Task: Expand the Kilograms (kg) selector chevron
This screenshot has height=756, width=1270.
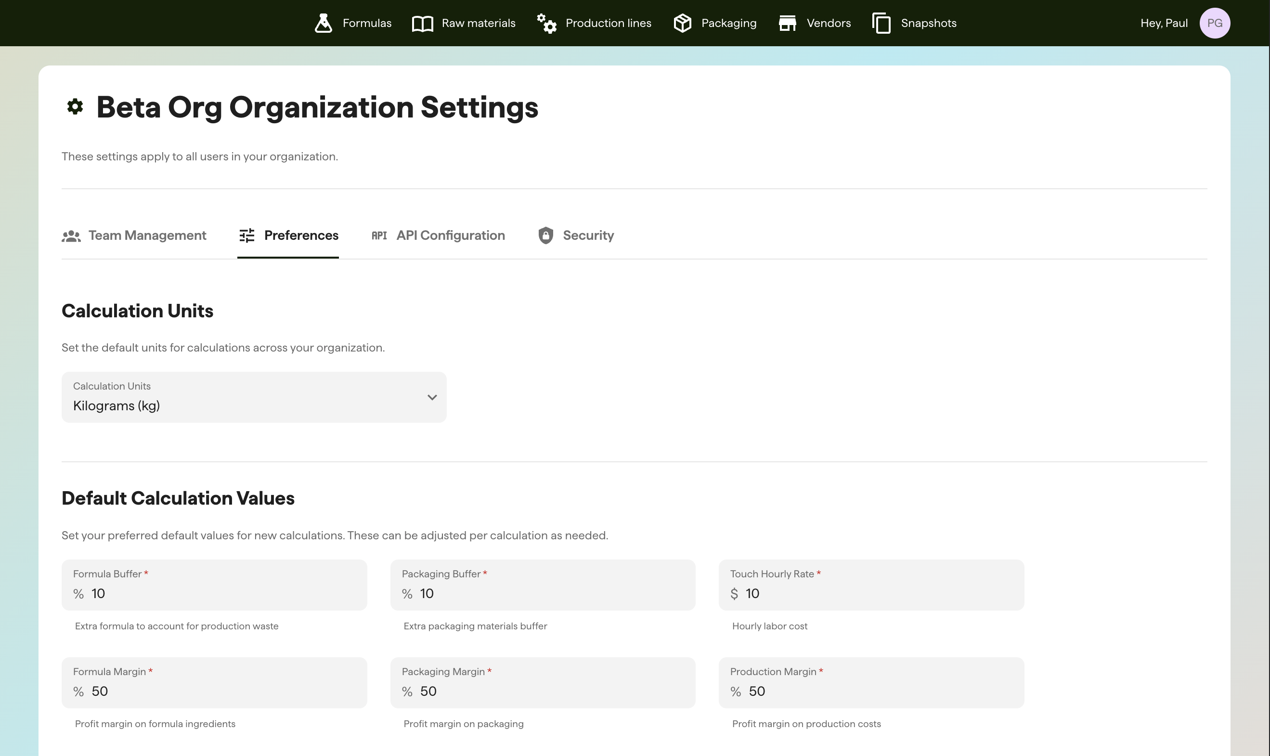Action: tap(432, 397)
